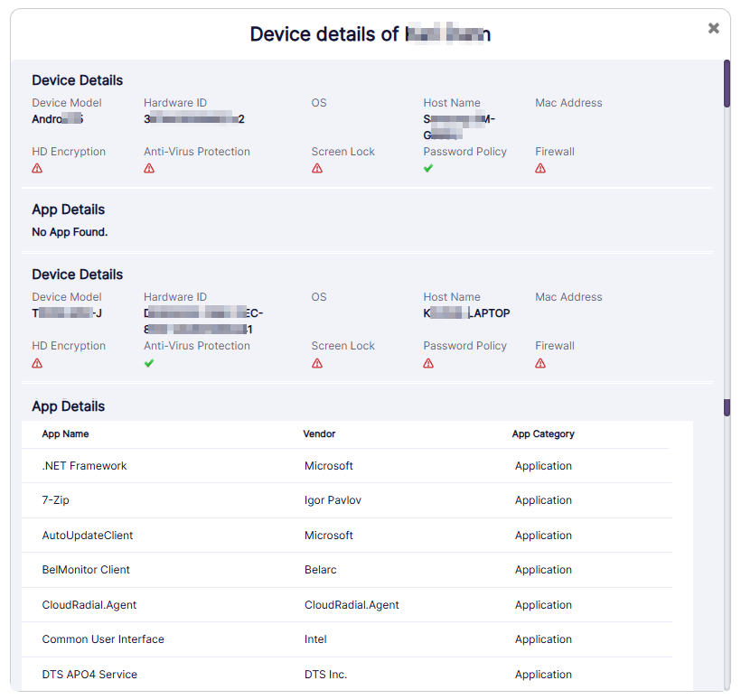Click the HD Encryption alert icon for the LAPTOP device
The height and width of the screenshot is (699, 741).
[37, 362]
